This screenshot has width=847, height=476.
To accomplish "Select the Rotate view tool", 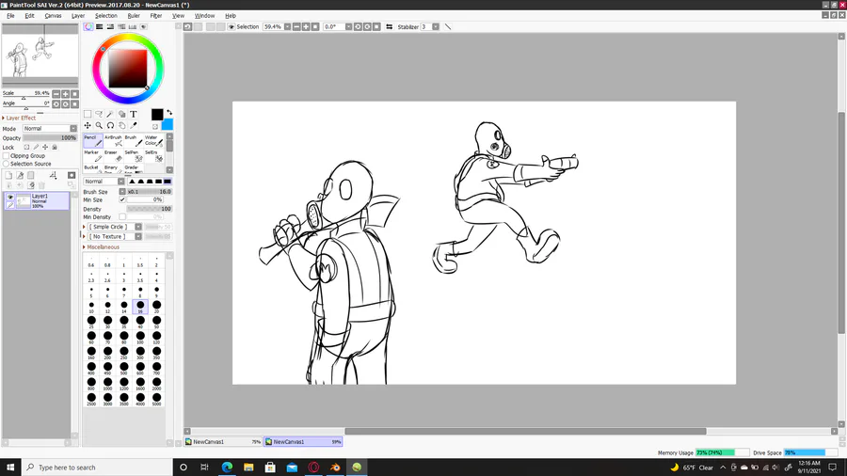I will [110, 125].
